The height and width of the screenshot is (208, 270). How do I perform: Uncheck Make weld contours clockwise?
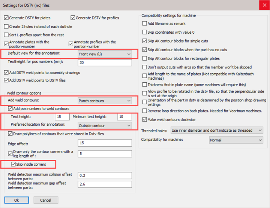tap(145, 120)
